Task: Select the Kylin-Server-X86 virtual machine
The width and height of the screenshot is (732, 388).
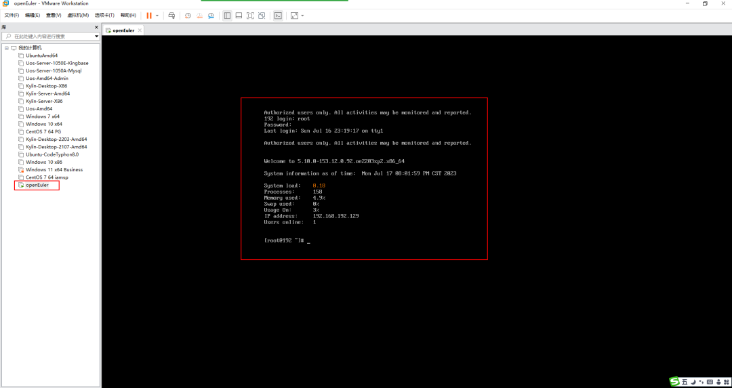Action: pyautogui.click(x=44, y=101)
